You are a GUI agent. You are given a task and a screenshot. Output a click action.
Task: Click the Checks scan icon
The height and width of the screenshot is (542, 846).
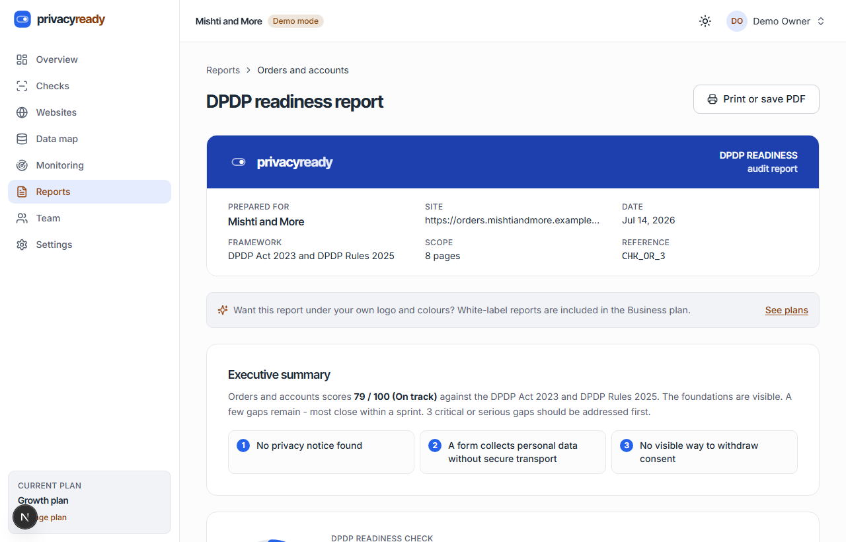[x=22, y=86]
